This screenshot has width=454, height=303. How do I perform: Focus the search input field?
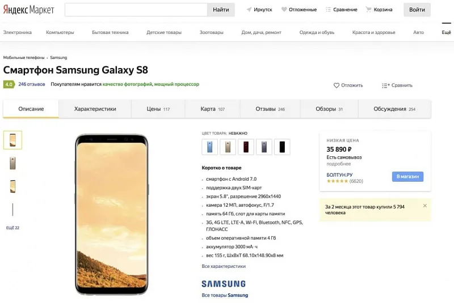(x=136, y=10)
